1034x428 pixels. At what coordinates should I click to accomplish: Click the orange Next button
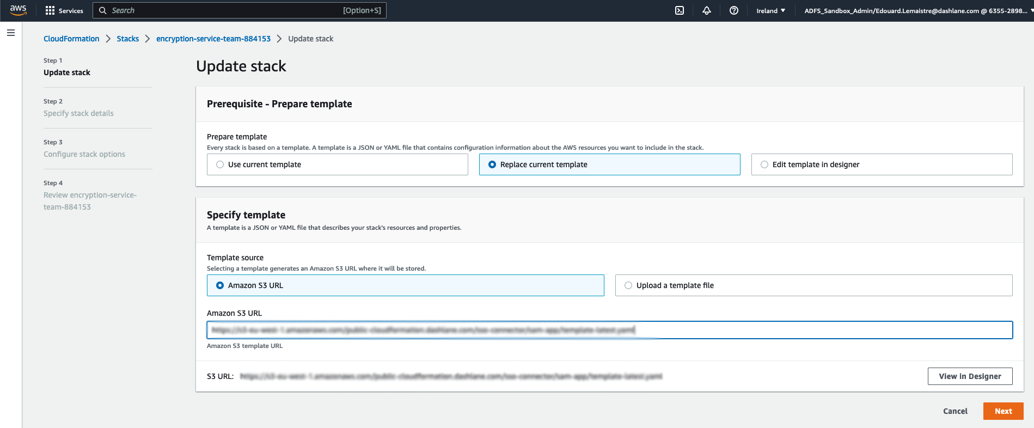pos(1003,411)
